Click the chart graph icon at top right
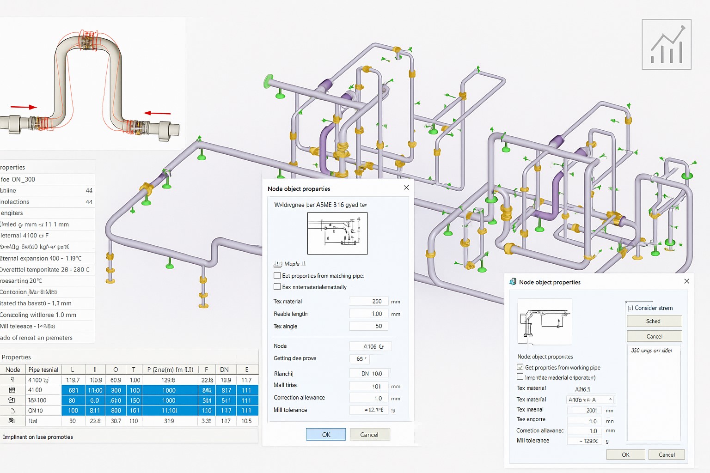Screen dimensions: 710x473 (666, 45)
